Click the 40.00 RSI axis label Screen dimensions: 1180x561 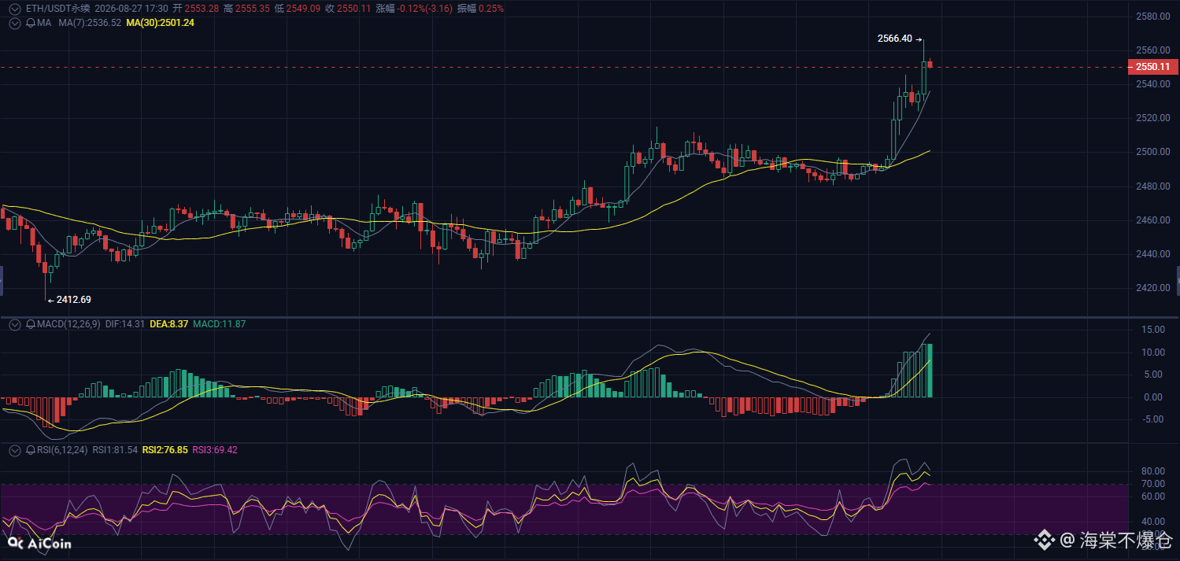1153,522
